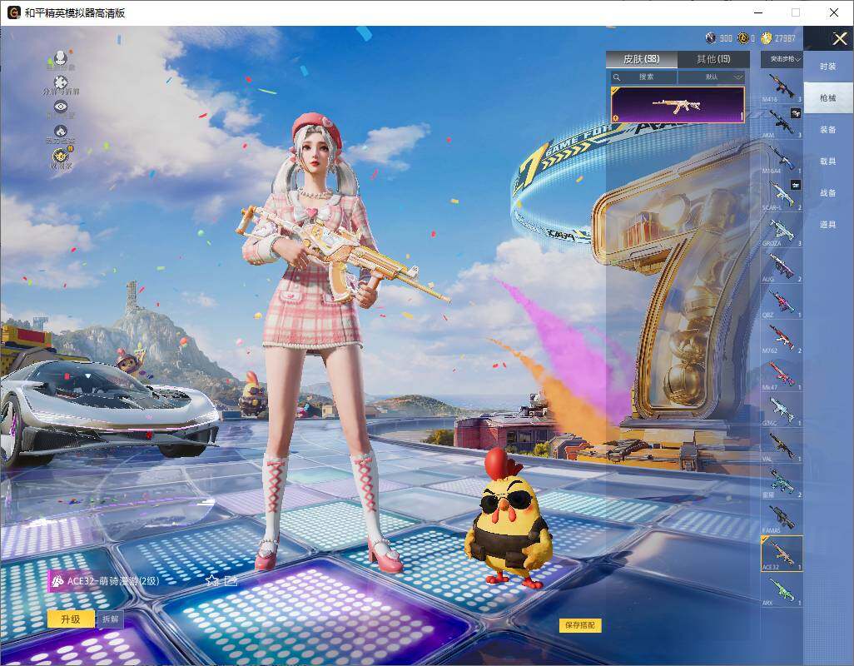Open the 默认 sort order dropdown
The width and height of the screenshot is (854, 666).
click(712, 77)
